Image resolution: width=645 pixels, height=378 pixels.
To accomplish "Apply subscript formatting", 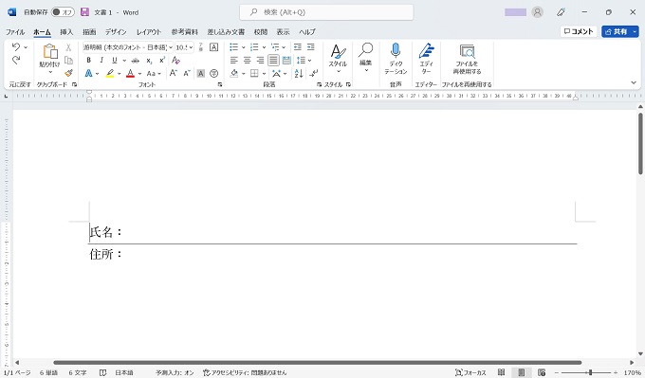I will [x=149, y=61].
